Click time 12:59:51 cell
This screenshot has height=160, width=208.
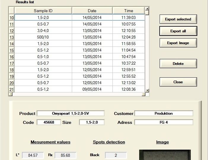[x=128, y=70]
